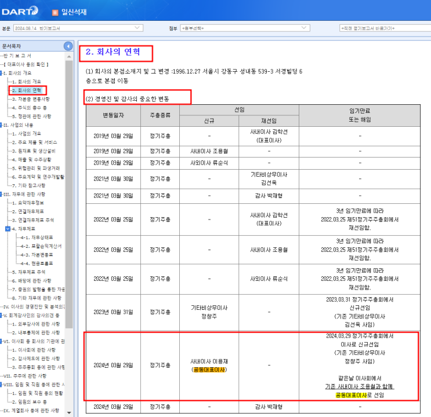The height and width of the screenshot is (417, 431).
Task: Open 1. 사업의 개요
Action: click(x=26, y=134)
